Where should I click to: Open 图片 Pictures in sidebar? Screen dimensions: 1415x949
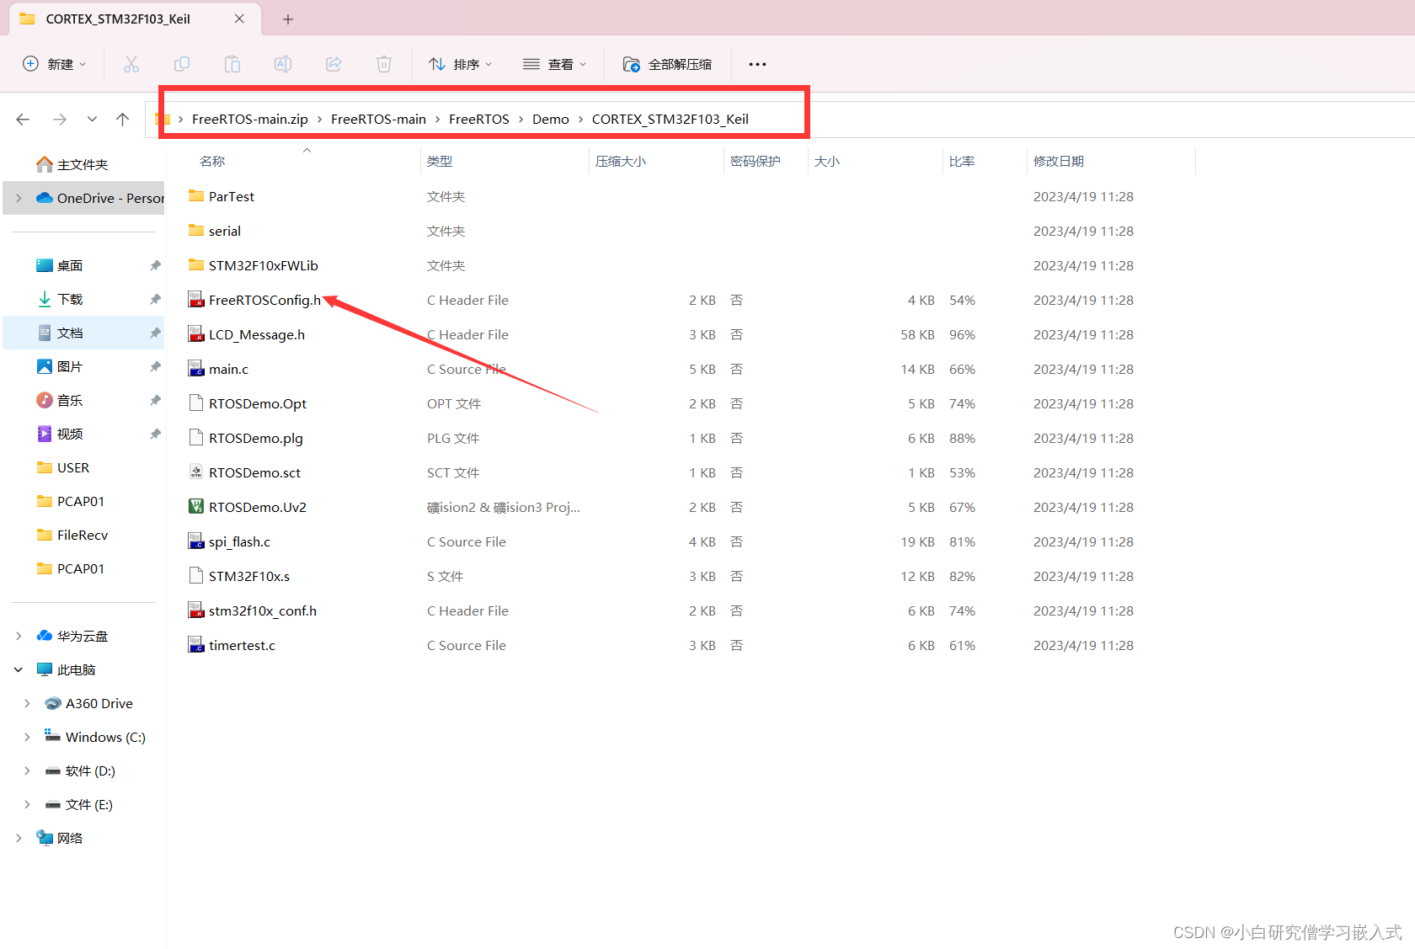click(x=70, y=366)
